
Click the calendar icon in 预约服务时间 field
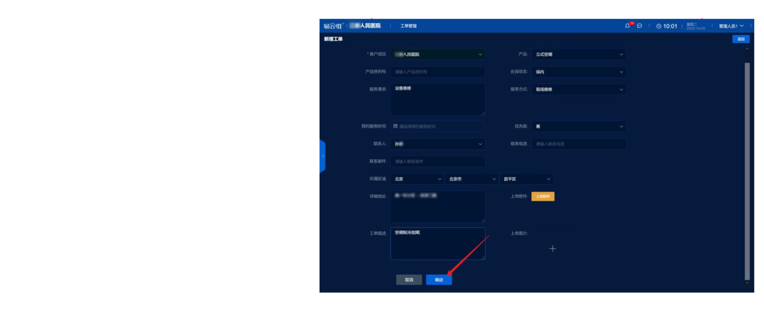tap(395, 126)
